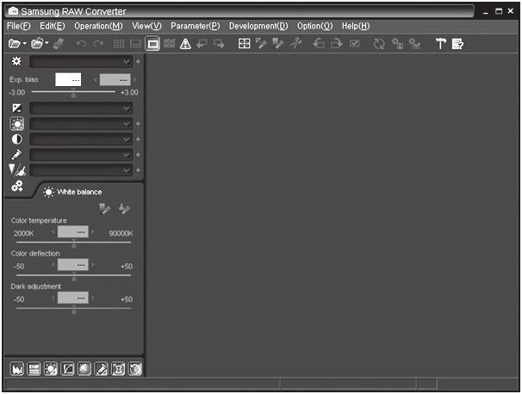Open the Help(H) menu
This screenshot has height=394, width=522.
tap(356, 26)
